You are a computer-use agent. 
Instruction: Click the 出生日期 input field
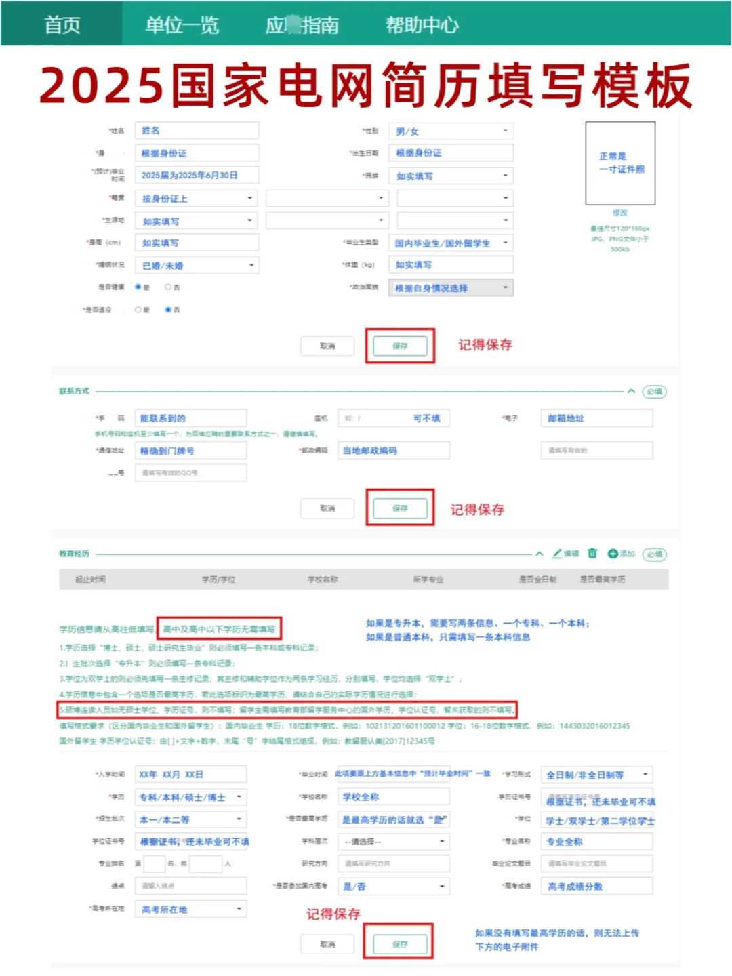[x=451, y=152]
